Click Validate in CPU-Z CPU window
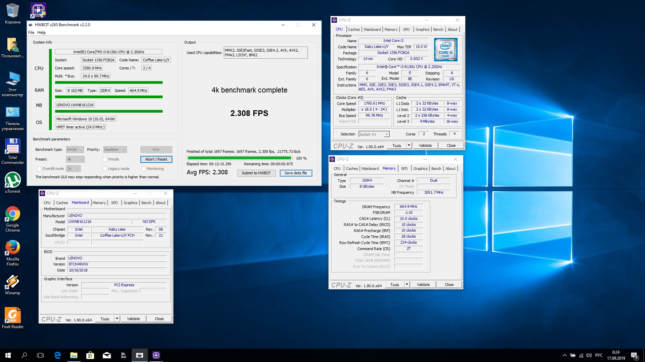Viewport: 645px width, 362px height. 425,145
